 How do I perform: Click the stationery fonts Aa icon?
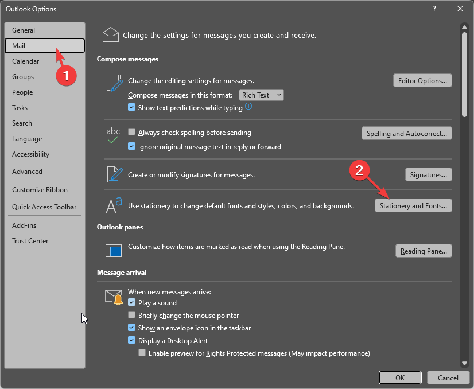[114, 205]
